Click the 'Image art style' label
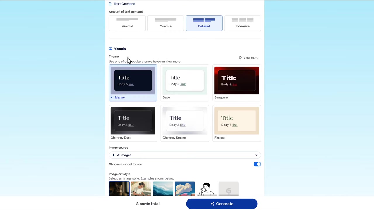 (120, 174)
